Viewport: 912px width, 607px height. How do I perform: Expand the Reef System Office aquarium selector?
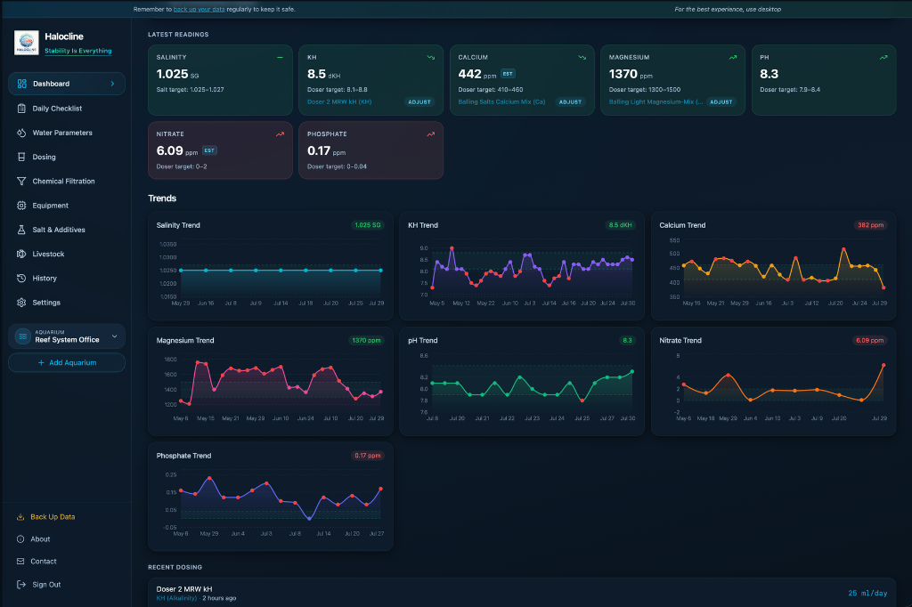67,336
